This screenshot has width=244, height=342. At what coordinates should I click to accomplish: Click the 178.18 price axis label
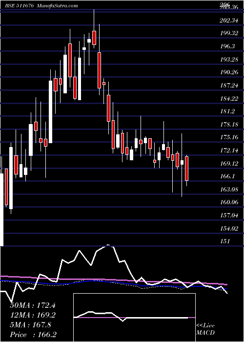tap(229, 125)
